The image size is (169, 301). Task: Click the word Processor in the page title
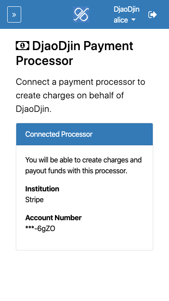tap(45, 61)
